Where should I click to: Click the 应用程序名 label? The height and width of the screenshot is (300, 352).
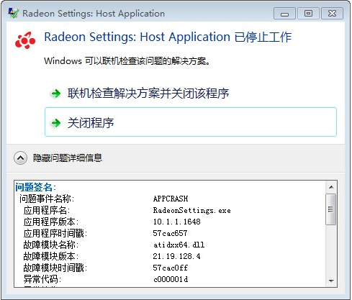pos(47,210)
